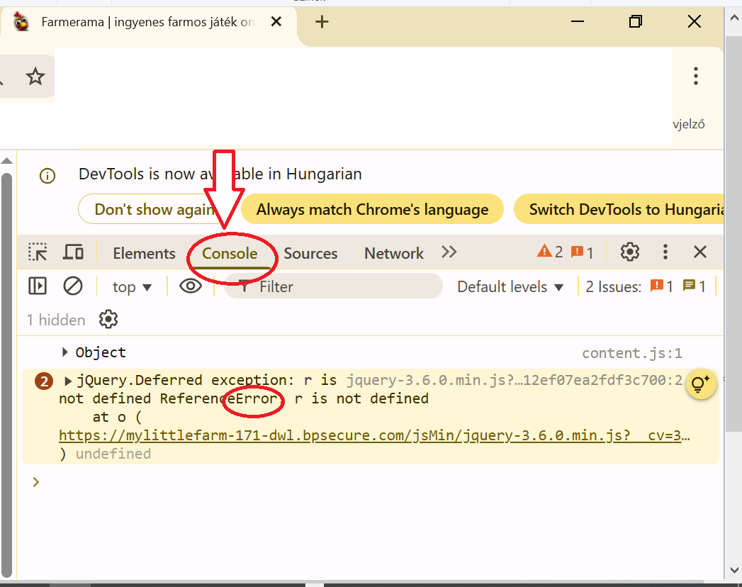Screen dimensions: 742x587
Task: Show the console sidebar
Action: click(37, 286)
